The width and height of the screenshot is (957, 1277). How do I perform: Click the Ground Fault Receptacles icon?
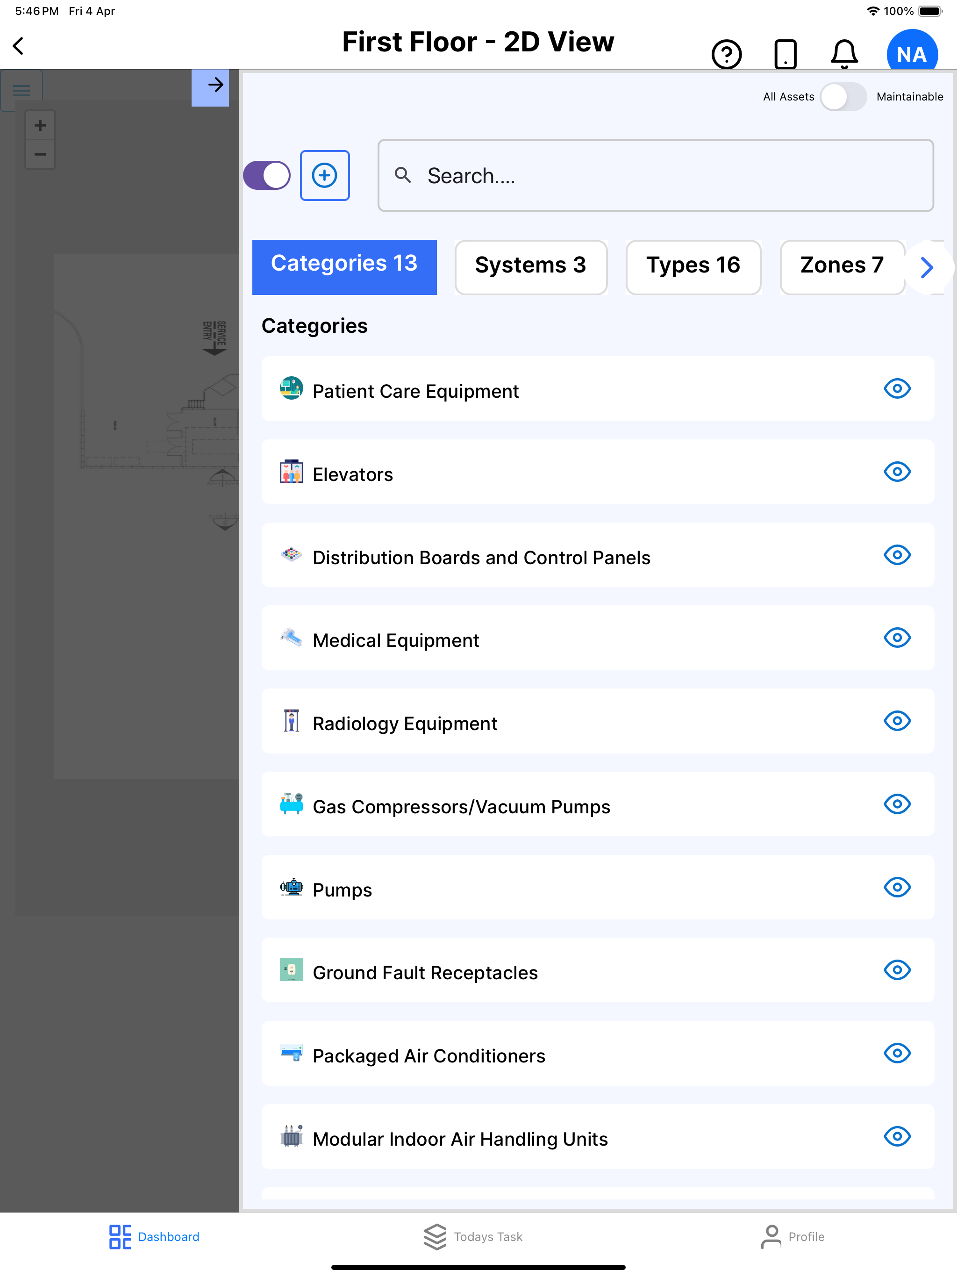(x=291, y=970)
